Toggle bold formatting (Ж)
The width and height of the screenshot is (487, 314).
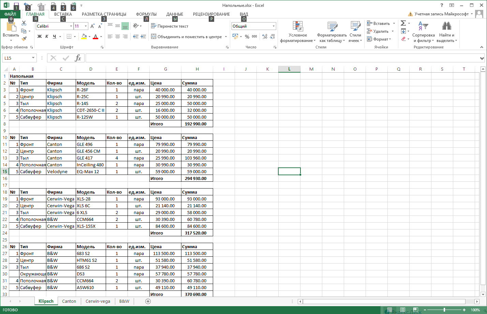tap(40, 36)
